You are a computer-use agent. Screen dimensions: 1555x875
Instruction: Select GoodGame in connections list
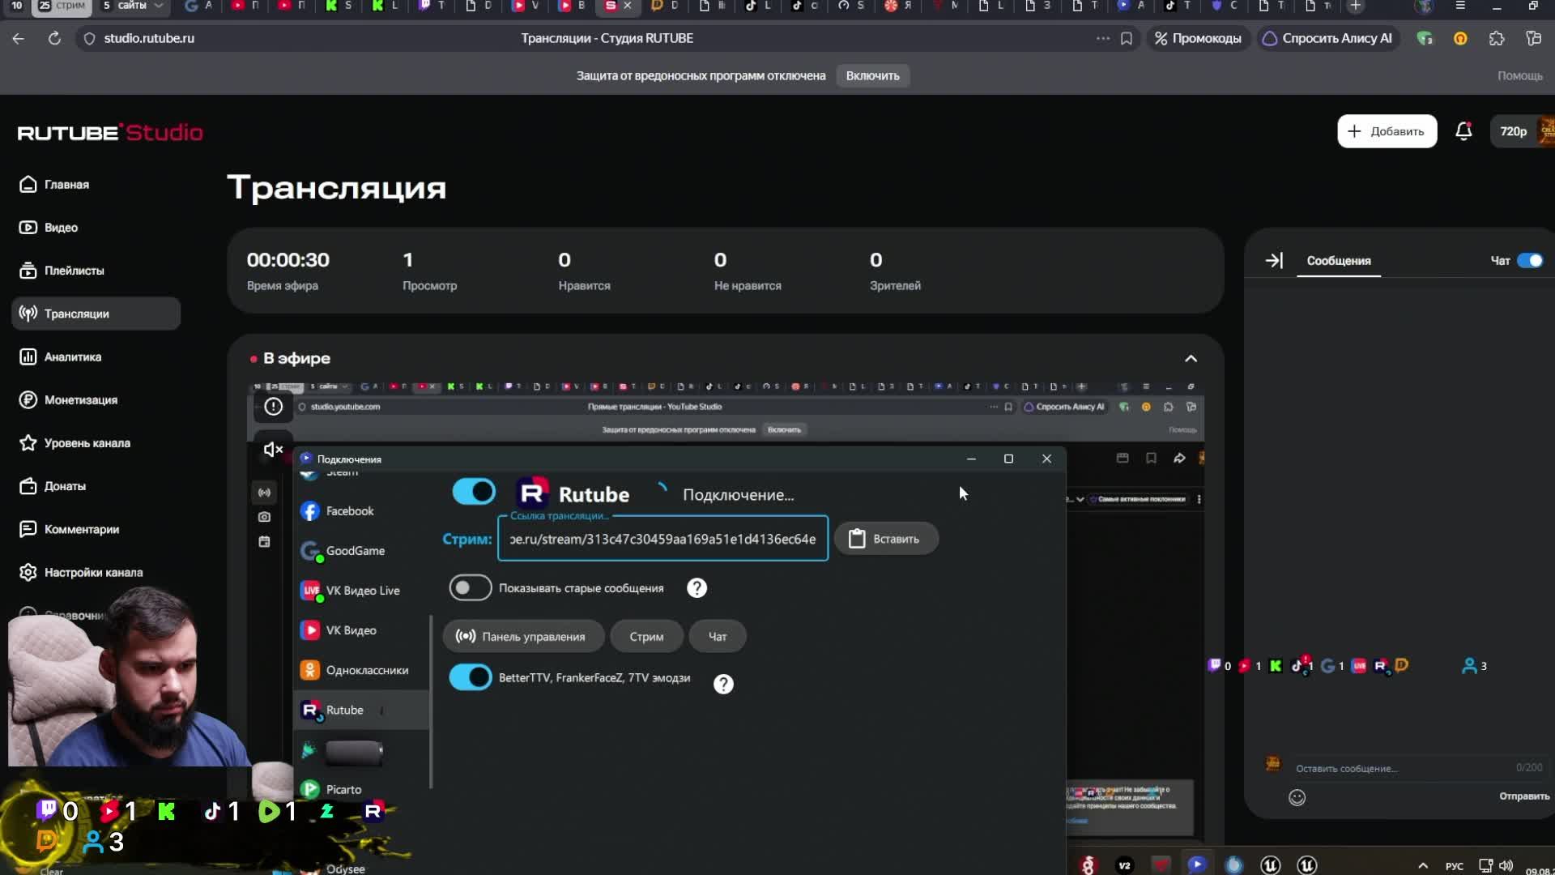pos(361,551)
